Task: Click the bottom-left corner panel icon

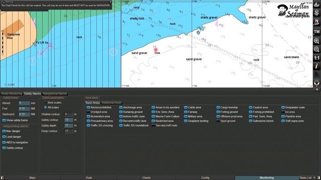Action: [2, 178]
